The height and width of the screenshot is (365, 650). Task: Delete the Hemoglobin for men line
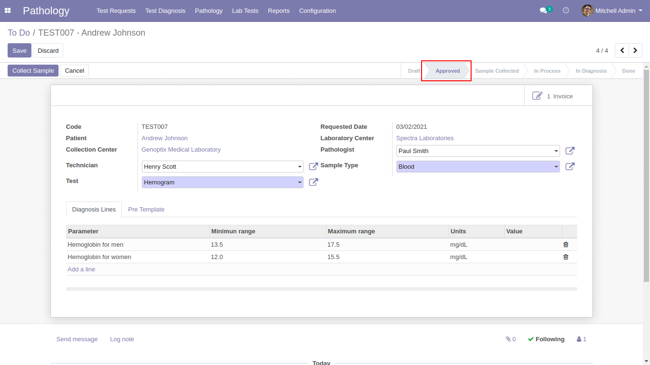click(x=566, y=245)
